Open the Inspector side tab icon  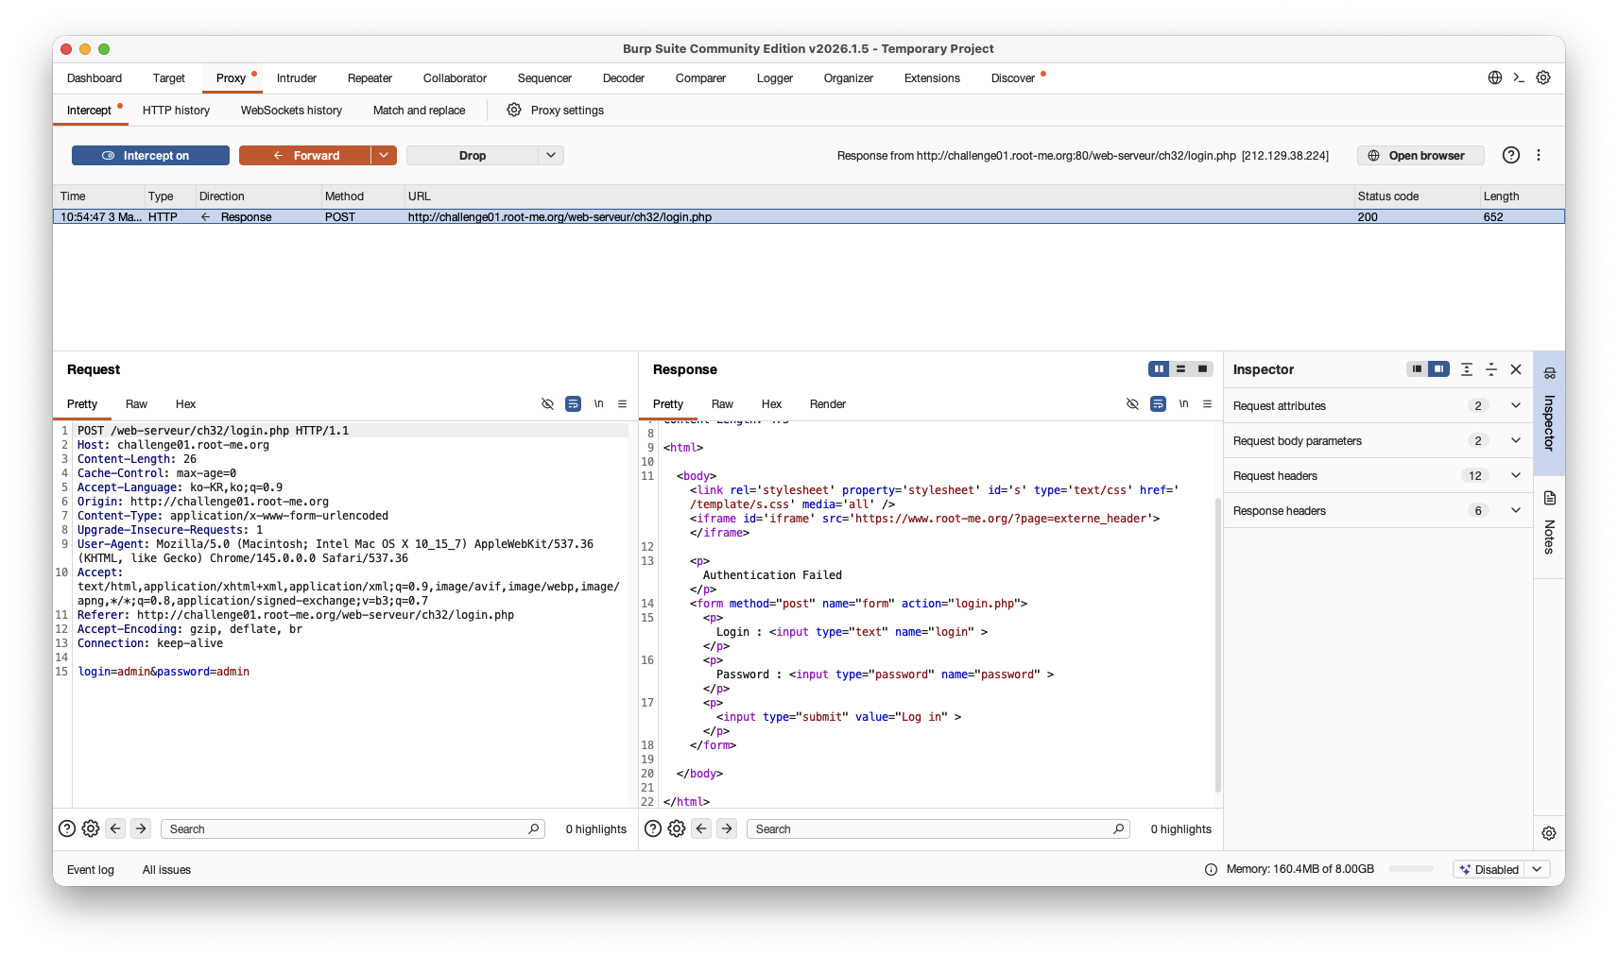[x=1550, y=372]
